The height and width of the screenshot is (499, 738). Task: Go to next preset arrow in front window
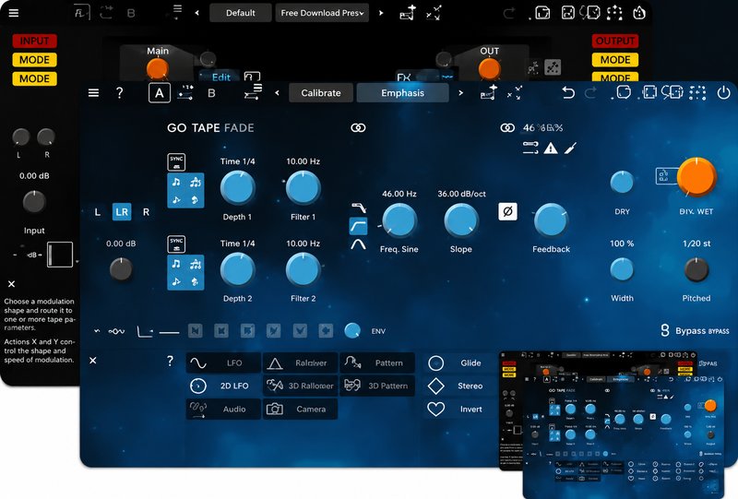click(460, 93)
